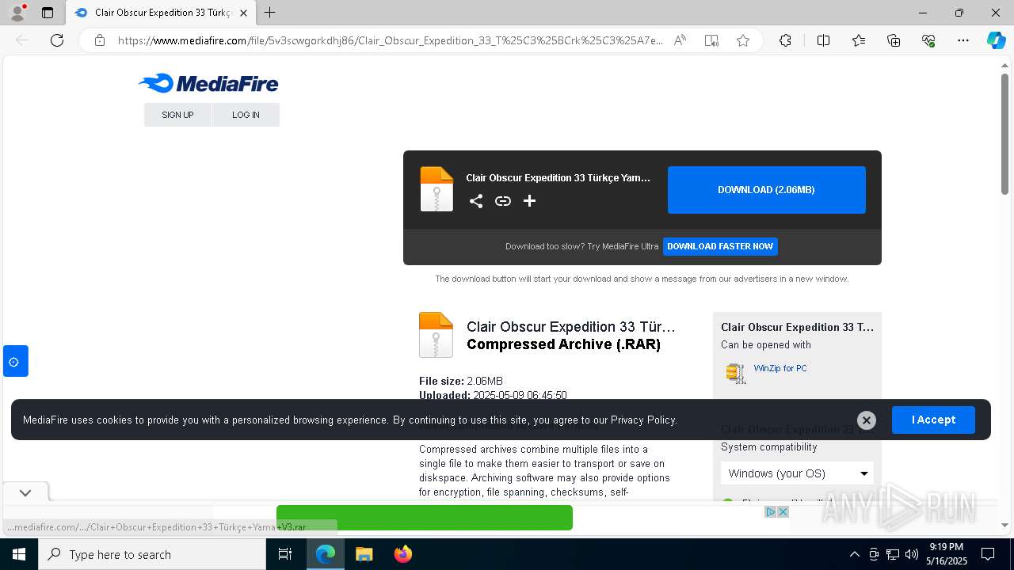
Task: Open File Explorer from taskbar
Action: click(364, 554)
